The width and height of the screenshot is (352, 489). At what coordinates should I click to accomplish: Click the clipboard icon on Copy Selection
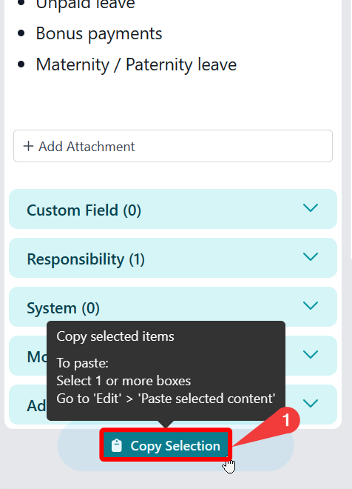point(117,445)
